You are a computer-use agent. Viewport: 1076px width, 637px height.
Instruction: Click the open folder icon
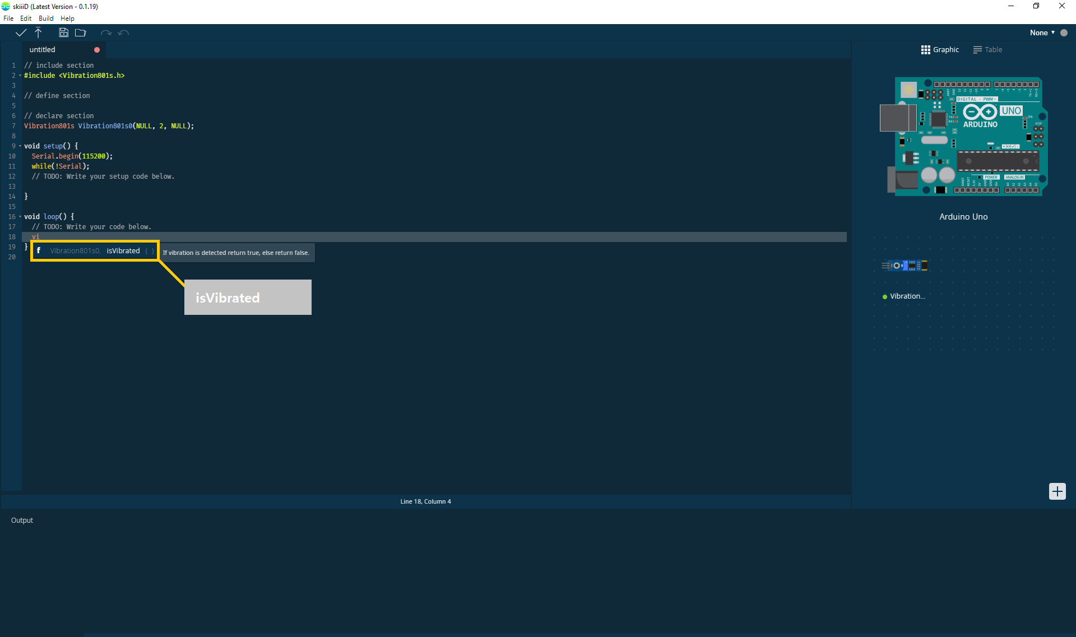pos(81,33)
